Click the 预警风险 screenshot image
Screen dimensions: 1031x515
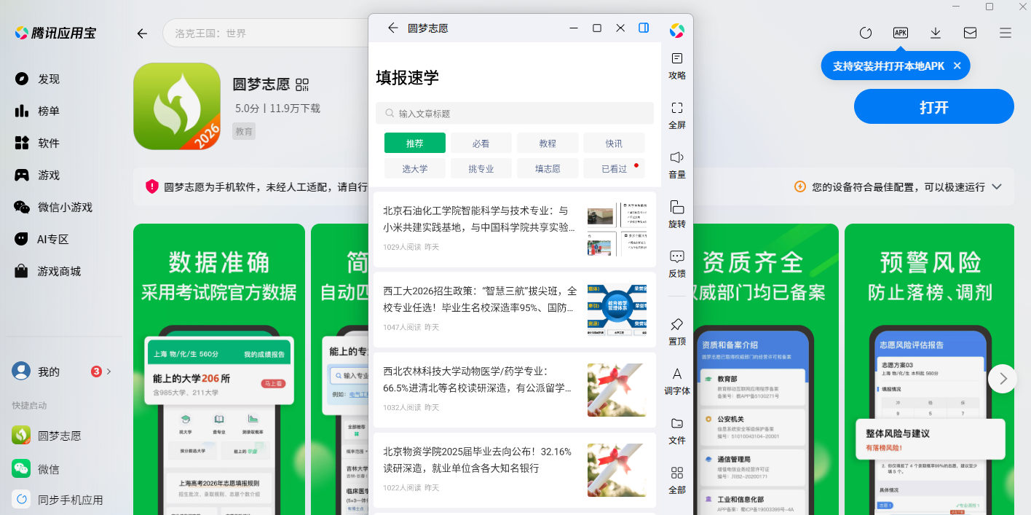point(928,369)
